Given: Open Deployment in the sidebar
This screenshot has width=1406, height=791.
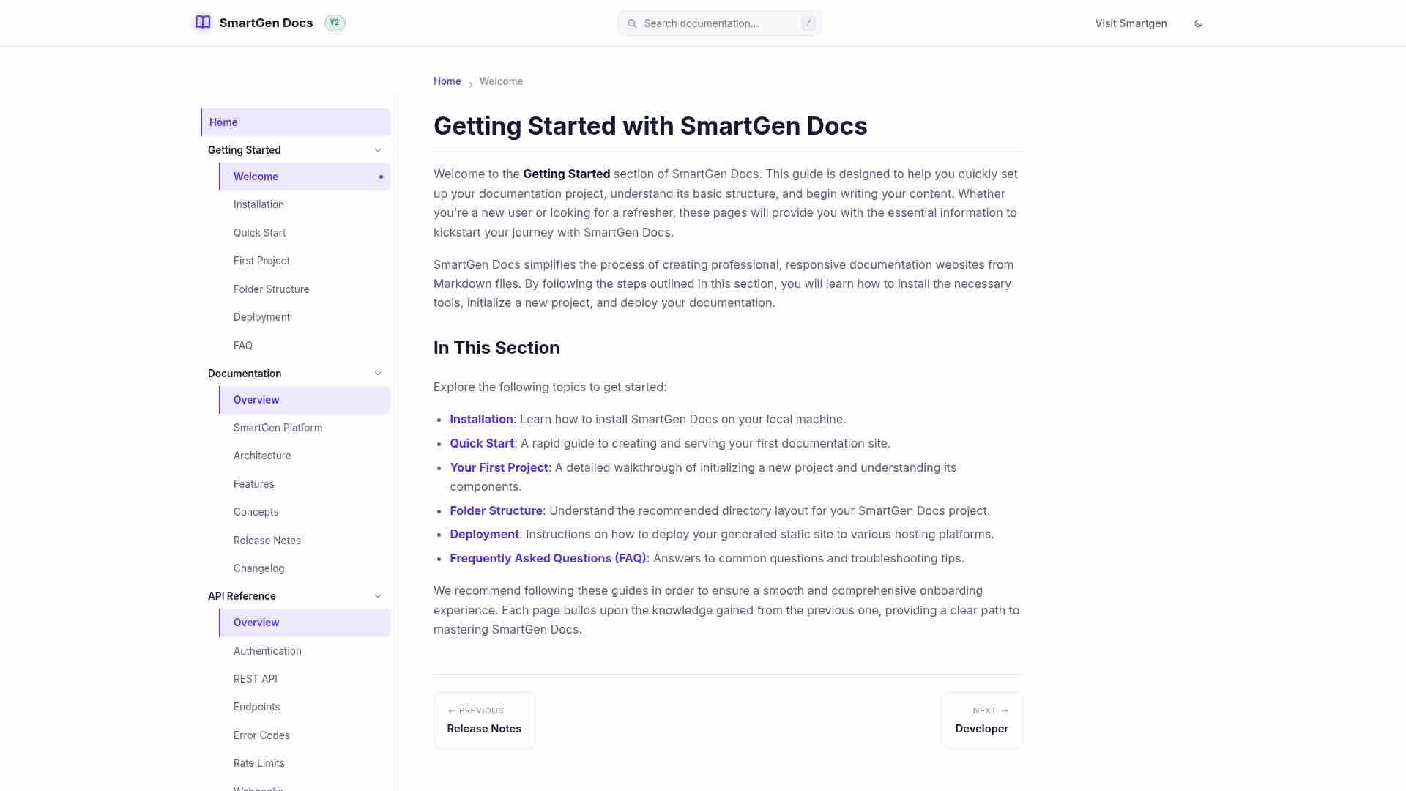Looking at the screenshot, I should pyautogui.click(x=305, y=317).
